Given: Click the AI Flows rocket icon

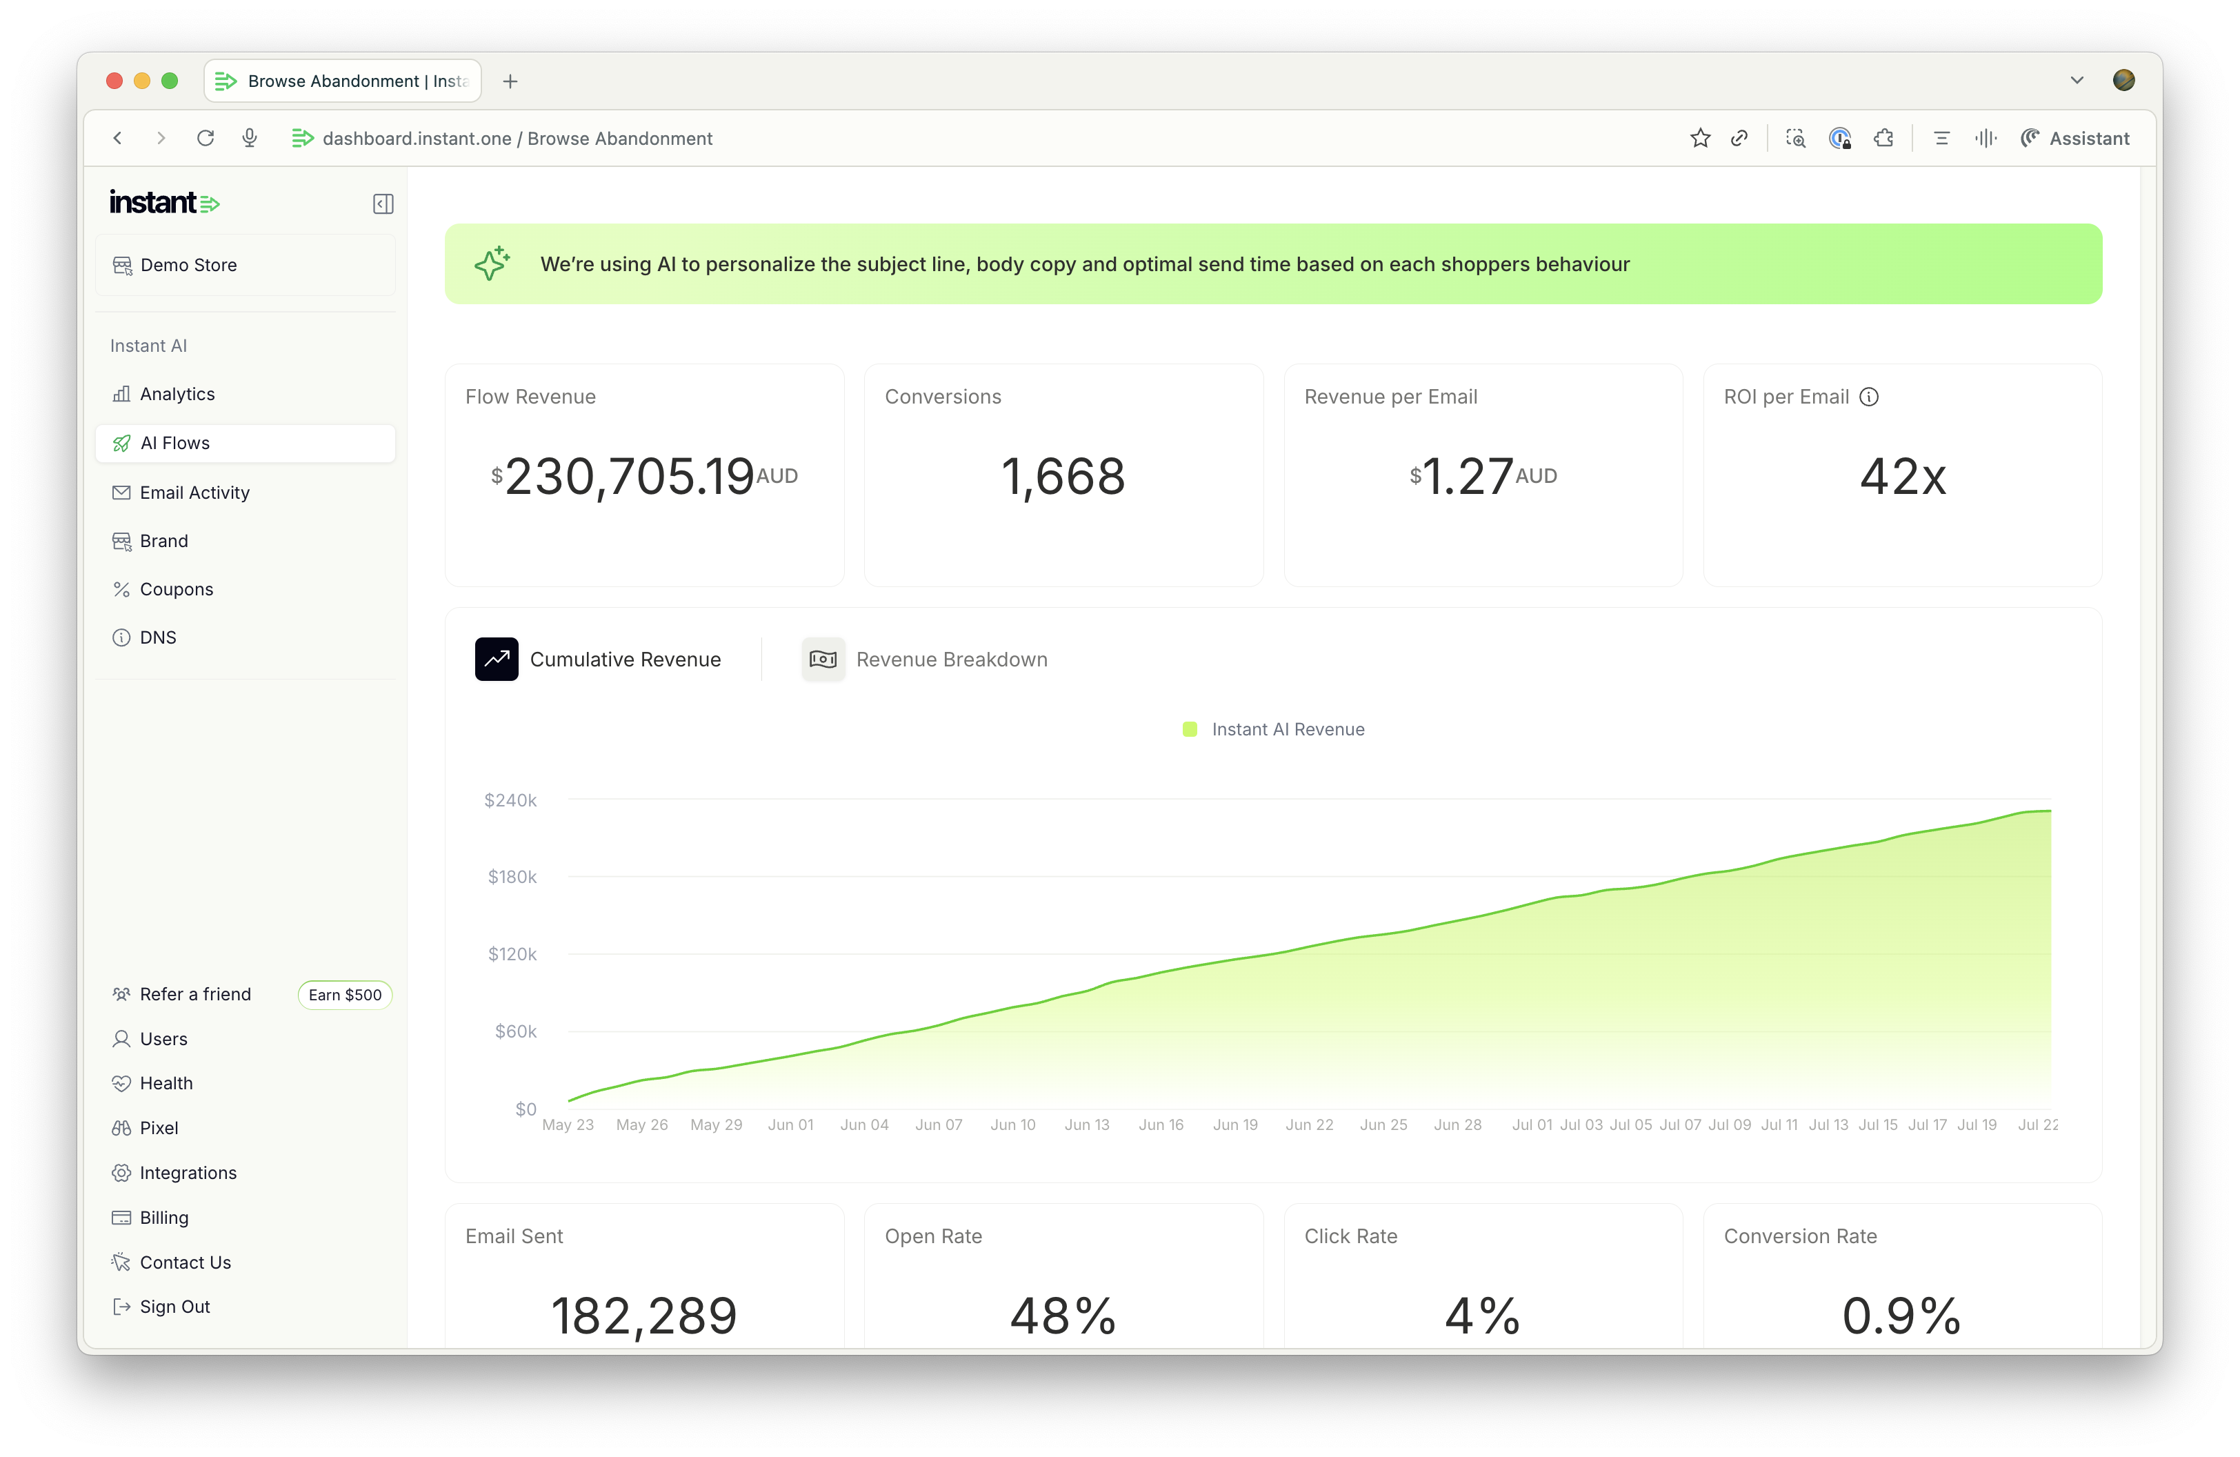Looking at the screenshot, I should tap(121, 444).
